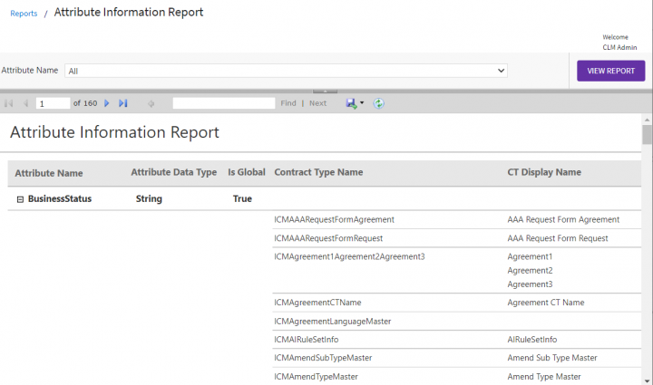Open the export format dropdown arrow
The width and height of the screenshot is (653, 385).
[x=362, y=103]
